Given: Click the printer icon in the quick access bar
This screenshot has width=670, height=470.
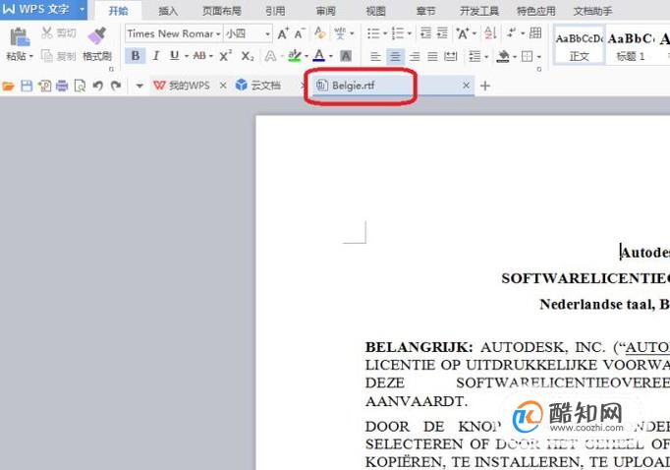Looking at the screenshot, I should tap(62, 86).
